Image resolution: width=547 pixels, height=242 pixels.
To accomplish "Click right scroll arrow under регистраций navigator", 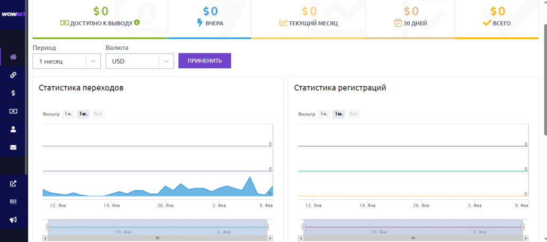I will (526, 238).
